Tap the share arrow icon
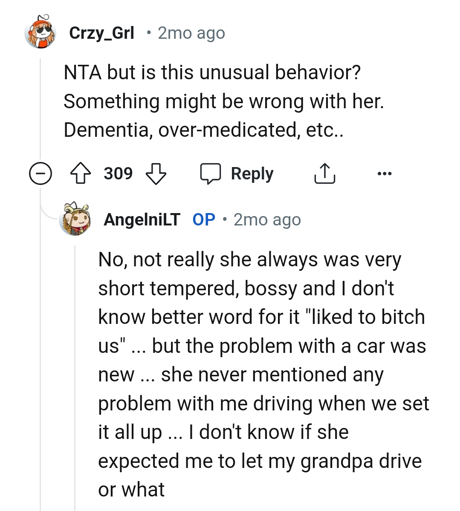 click(x=324, y=174)
